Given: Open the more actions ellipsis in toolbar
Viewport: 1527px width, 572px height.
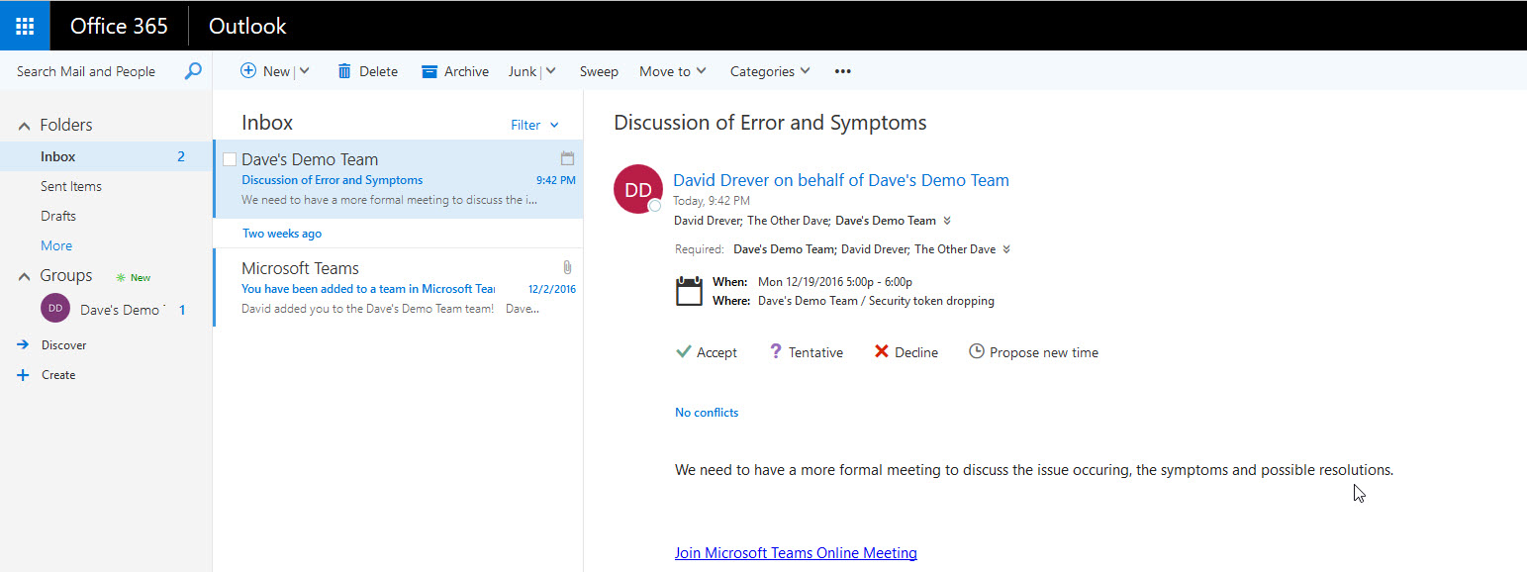Looking at the screenshot, I should point(843,71).
